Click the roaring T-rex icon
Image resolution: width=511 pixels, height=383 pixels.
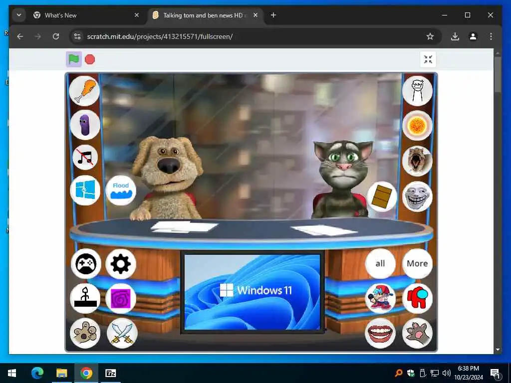pos(418,161)
